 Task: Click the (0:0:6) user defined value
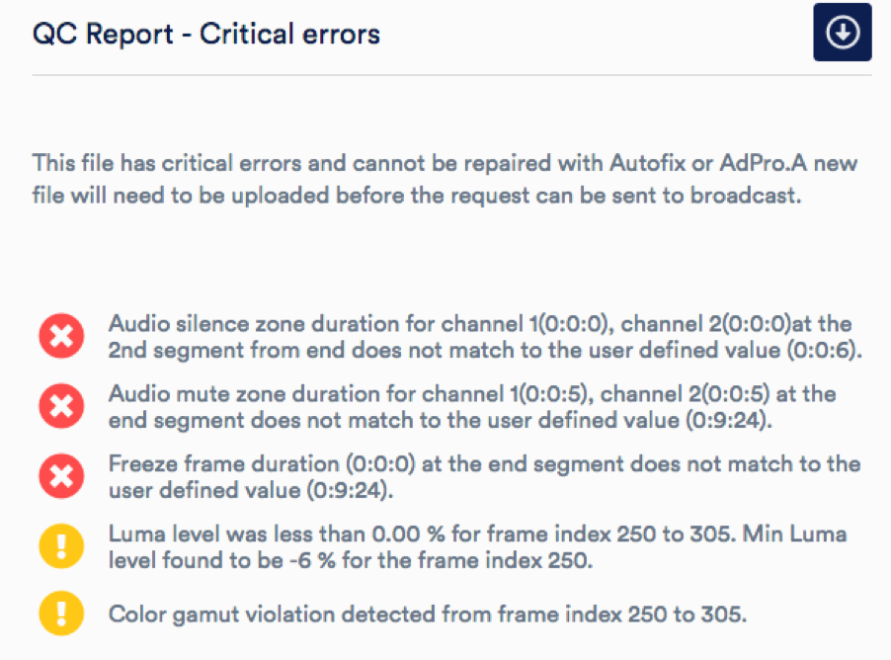(822, 350)
